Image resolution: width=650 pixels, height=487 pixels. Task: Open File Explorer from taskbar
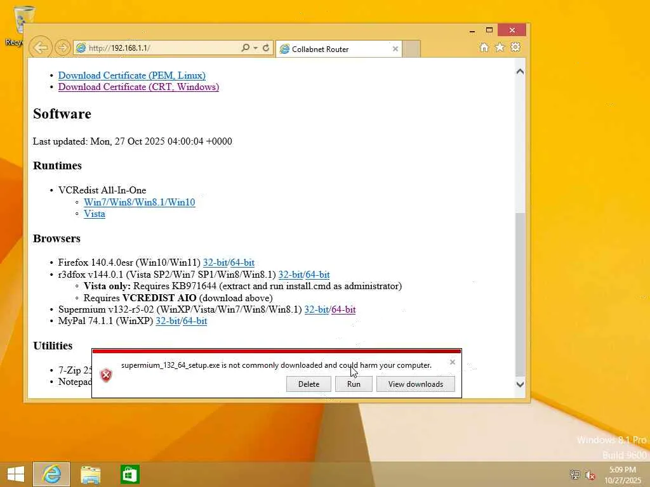90,474
